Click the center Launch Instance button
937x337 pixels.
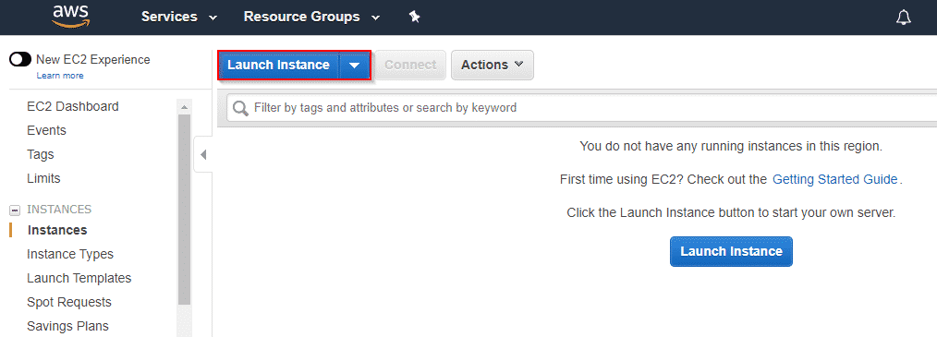pyautogui.click(x=732, y=251)
